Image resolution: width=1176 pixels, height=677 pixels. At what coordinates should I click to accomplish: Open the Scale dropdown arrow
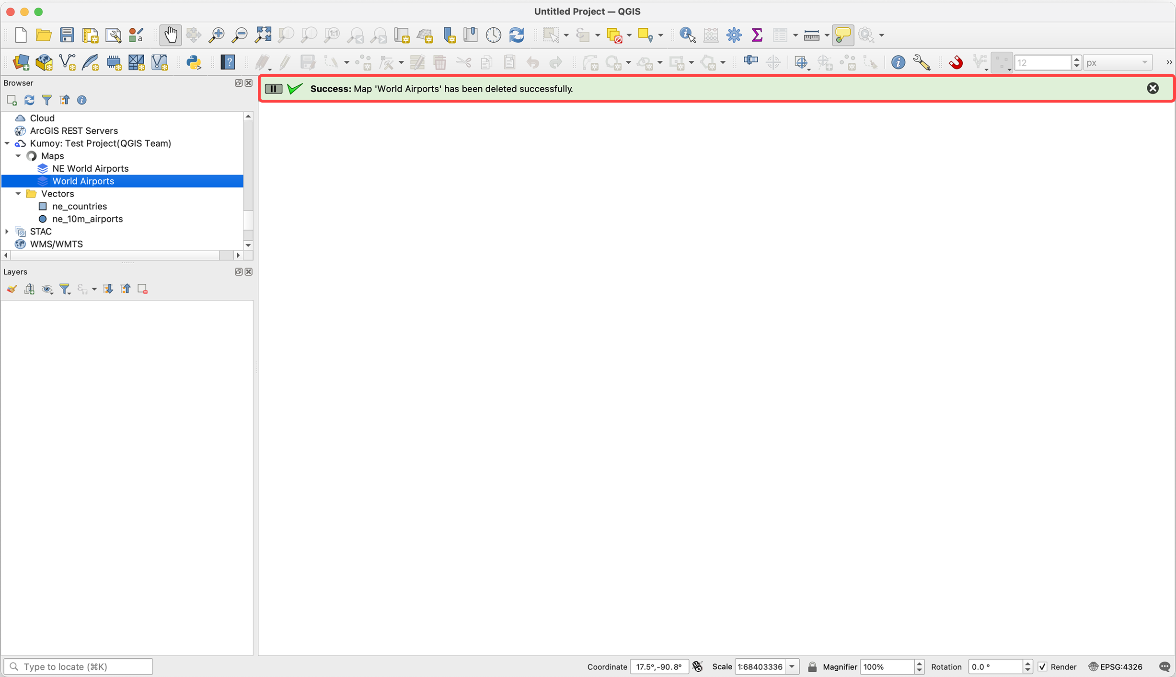tap(792, 666)
